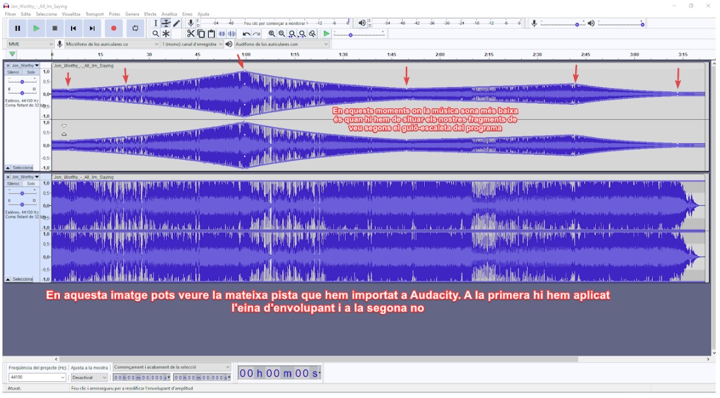Click the Zoom In magnifier icon
This screenshot has height=398, width=720.
point(272,34)
